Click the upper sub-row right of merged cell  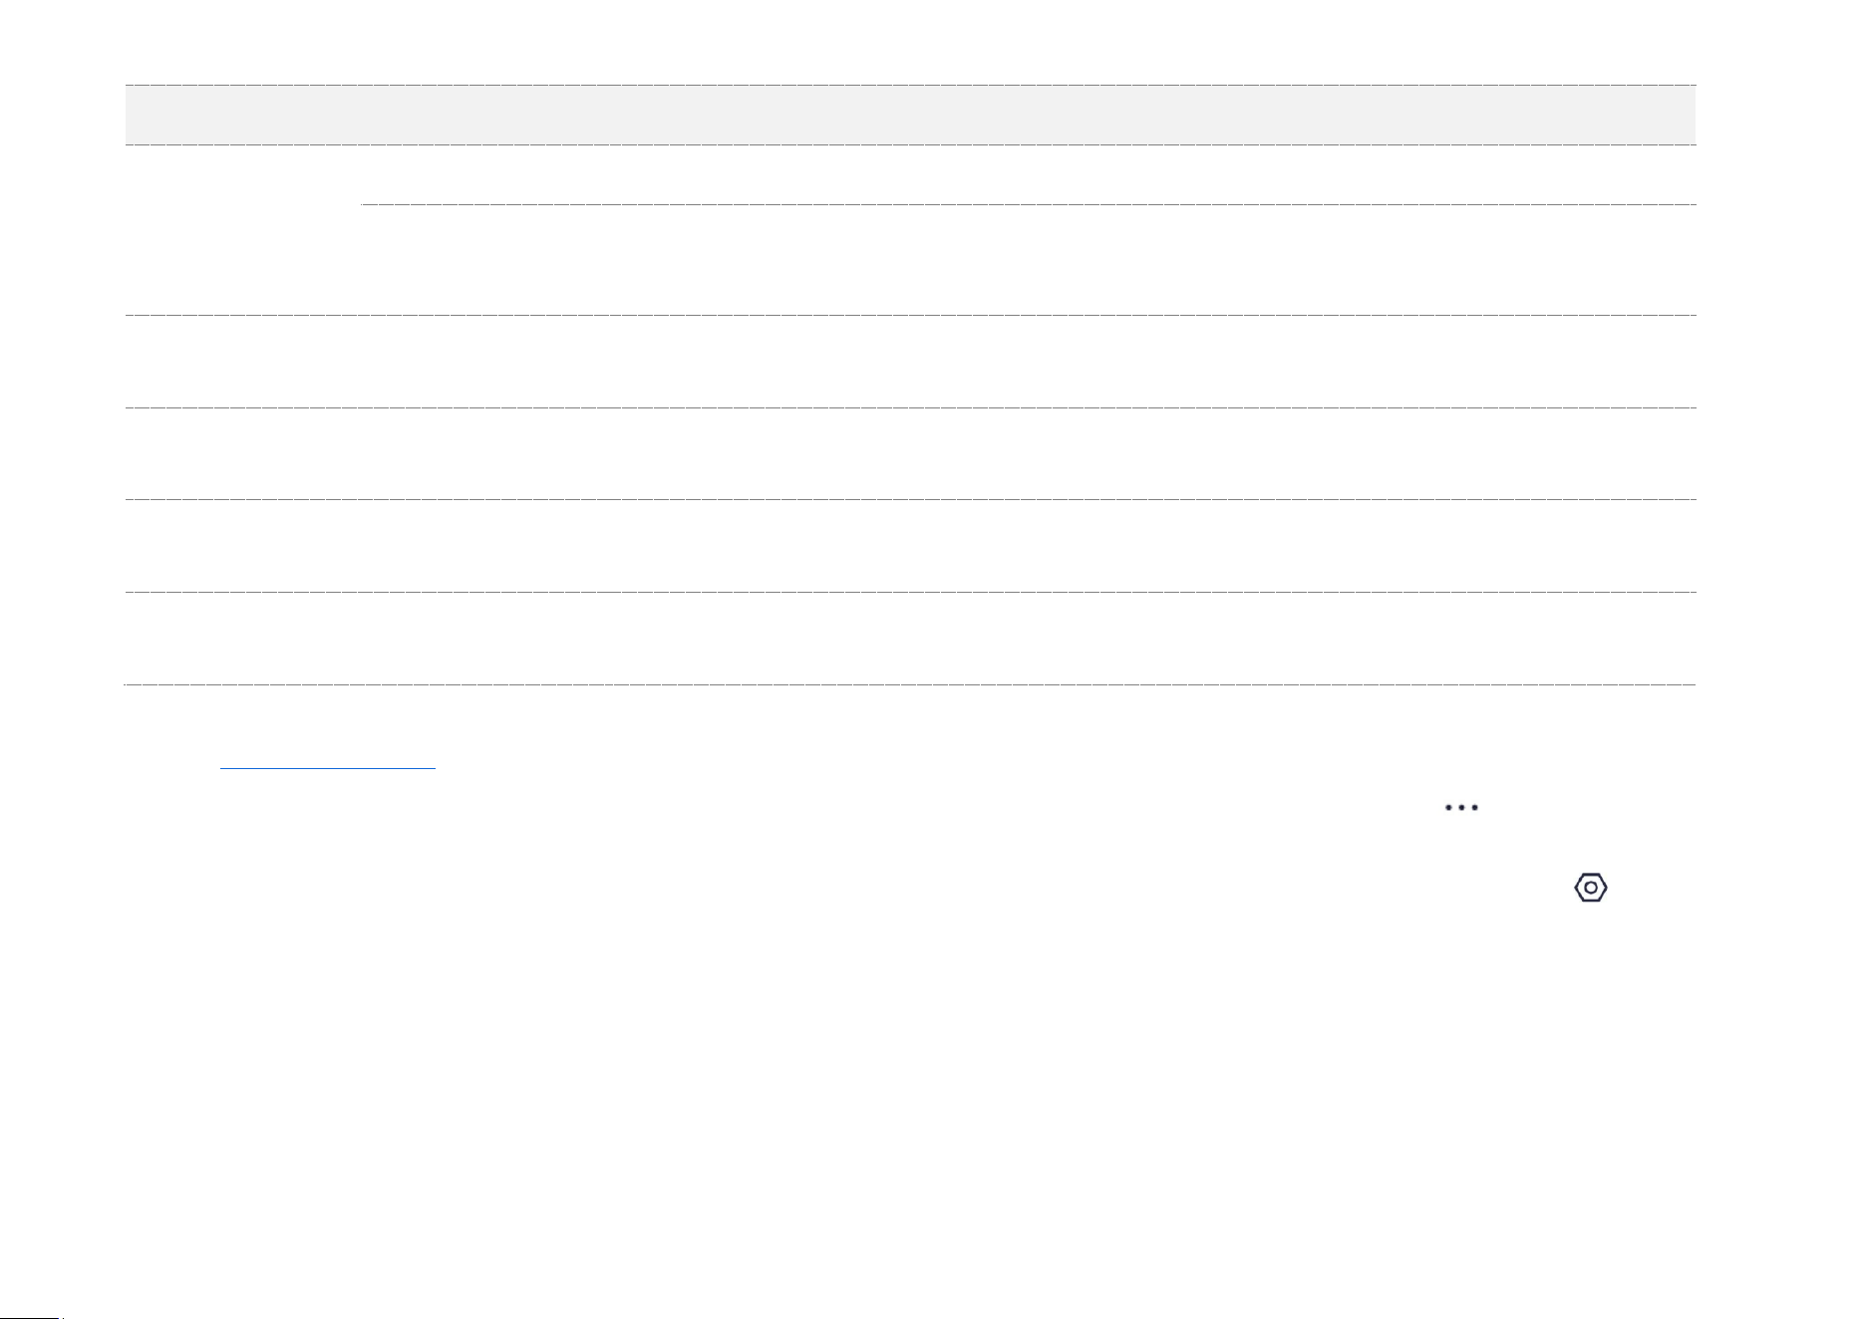[x=1028, y=174]
